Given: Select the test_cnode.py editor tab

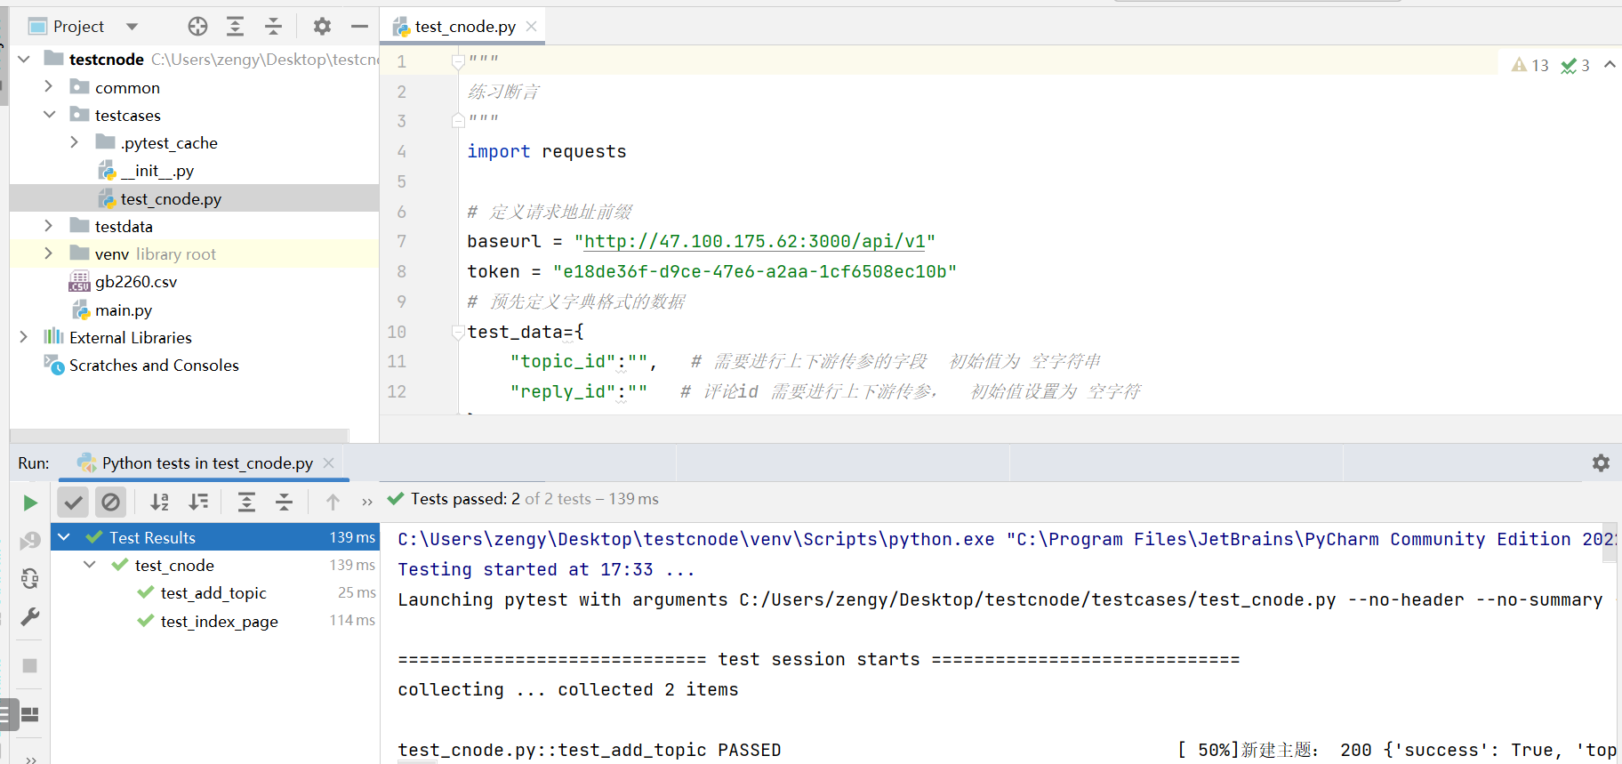Looking at the screenshot, I should click(464, 27).
